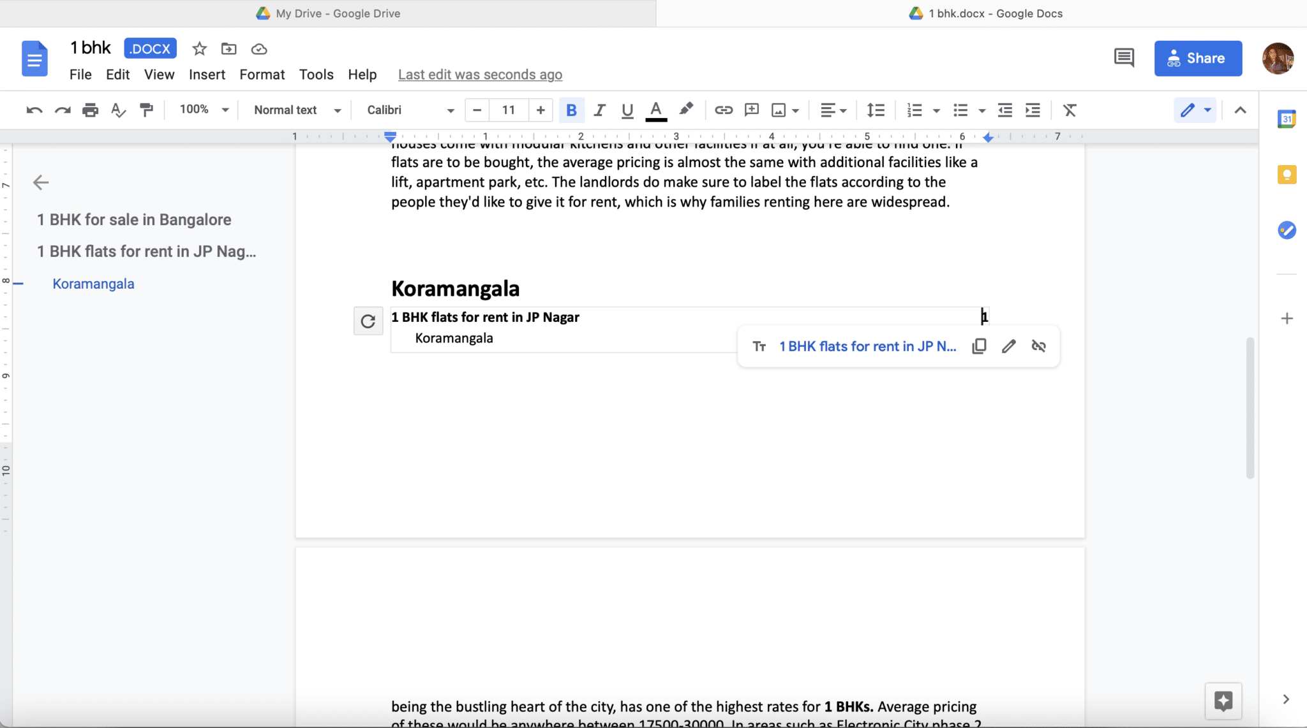Click the bulleted list icon
The height and width of the screenshot is (728, 1307).
point(958,108)
